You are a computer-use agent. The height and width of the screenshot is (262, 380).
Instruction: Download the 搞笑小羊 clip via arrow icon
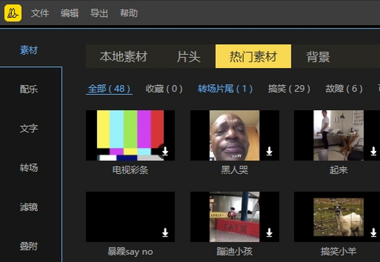(x=373, y=233)
